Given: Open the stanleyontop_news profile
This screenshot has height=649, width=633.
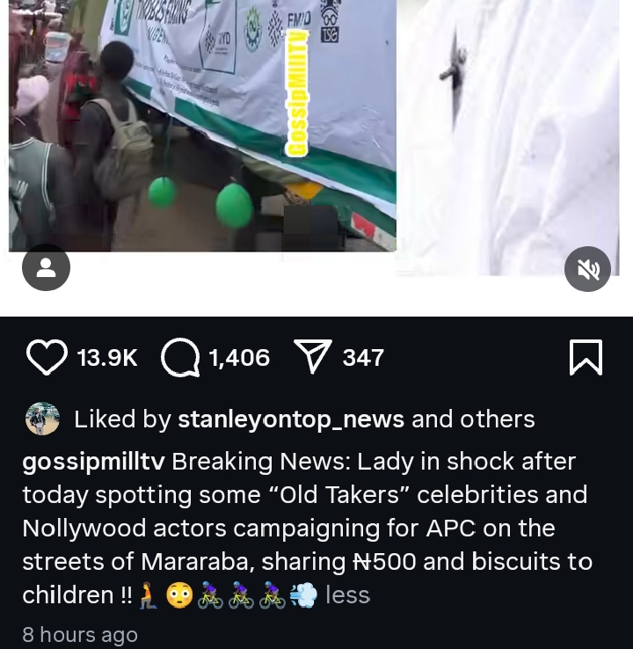Looking at the screenshot, I should [291, 419].
